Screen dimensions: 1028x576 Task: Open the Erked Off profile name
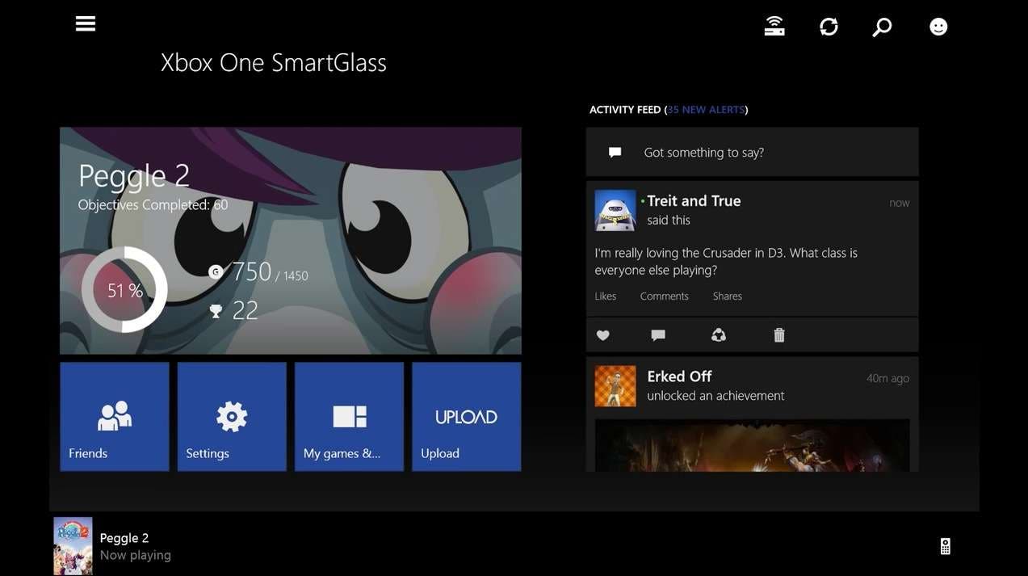coord(679,376)
